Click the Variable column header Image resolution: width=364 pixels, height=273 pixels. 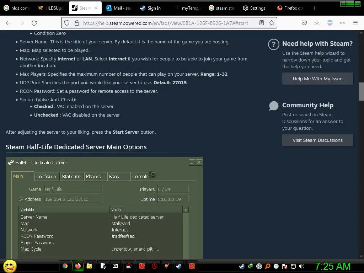(x=64, y=210)
